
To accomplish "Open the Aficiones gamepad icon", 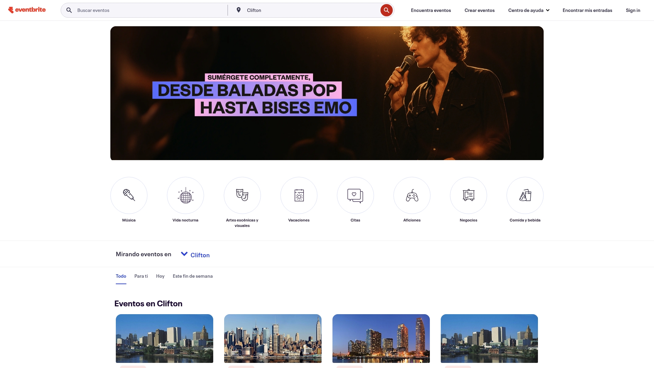I will coord(412,195).
